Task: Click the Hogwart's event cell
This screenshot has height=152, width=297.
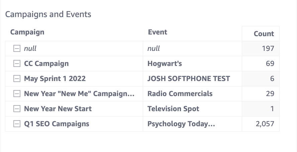Action: (x=165, y=64)
